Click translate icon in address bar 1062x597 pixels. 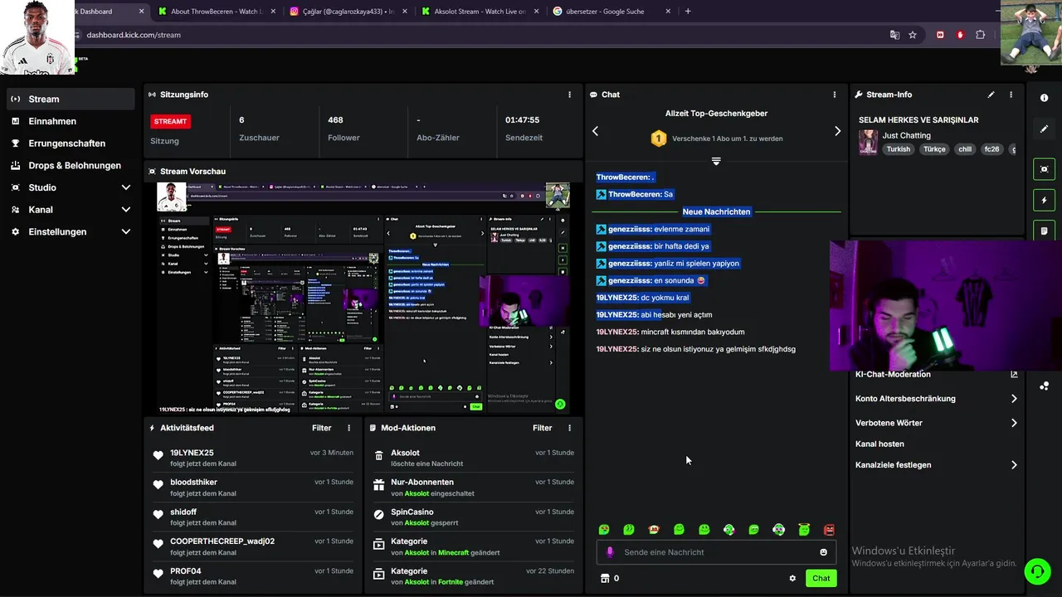[894, 35]
